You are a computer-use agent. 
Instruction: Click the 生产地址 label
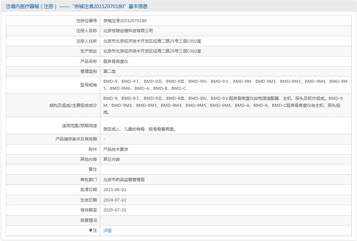pos(89,51)
